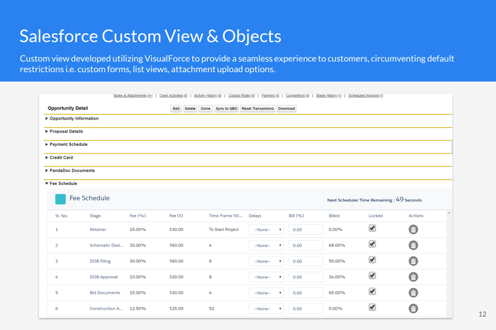The width and height of the screenshot is (496, 330).
Task: Click the DOB Approval stage name
Action: (x=104, y=277)
